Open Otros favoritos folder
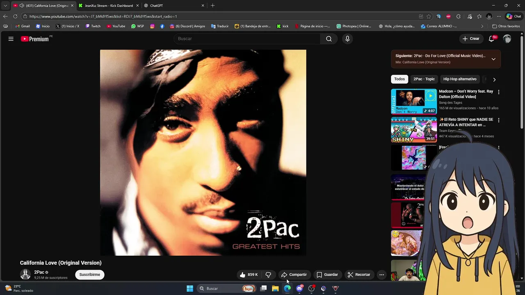525x295 pixels. [506, 26]
